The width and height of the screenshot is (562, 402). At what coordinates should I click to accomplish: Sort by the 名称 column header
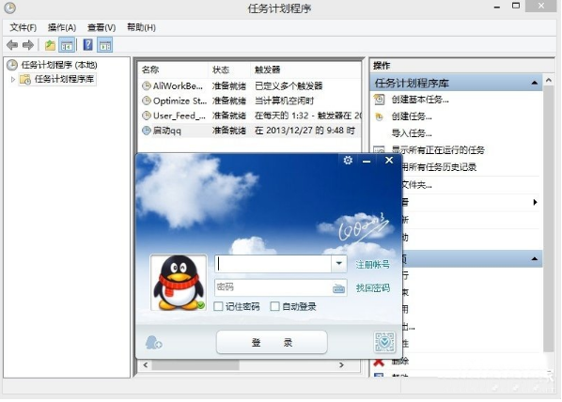tap(150, 70)
